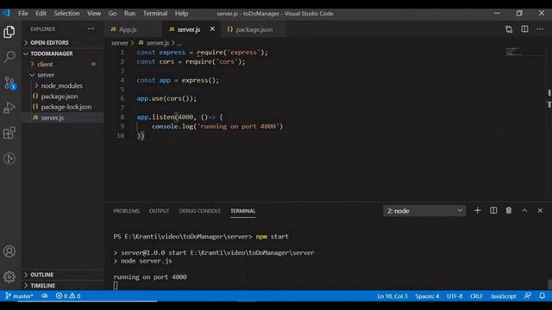Open the Search view in activity bar
The image size is (552, 310).
9,57
